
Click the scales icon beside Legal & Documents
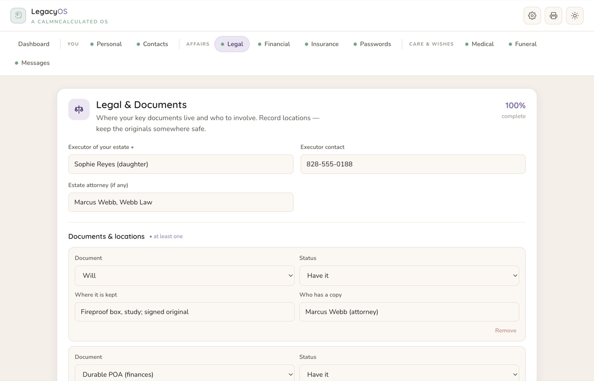click(79, 109)
